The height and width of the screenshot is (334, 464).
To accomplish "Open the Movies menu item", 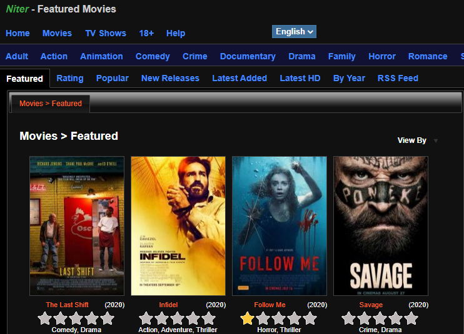I will point(57,33).
